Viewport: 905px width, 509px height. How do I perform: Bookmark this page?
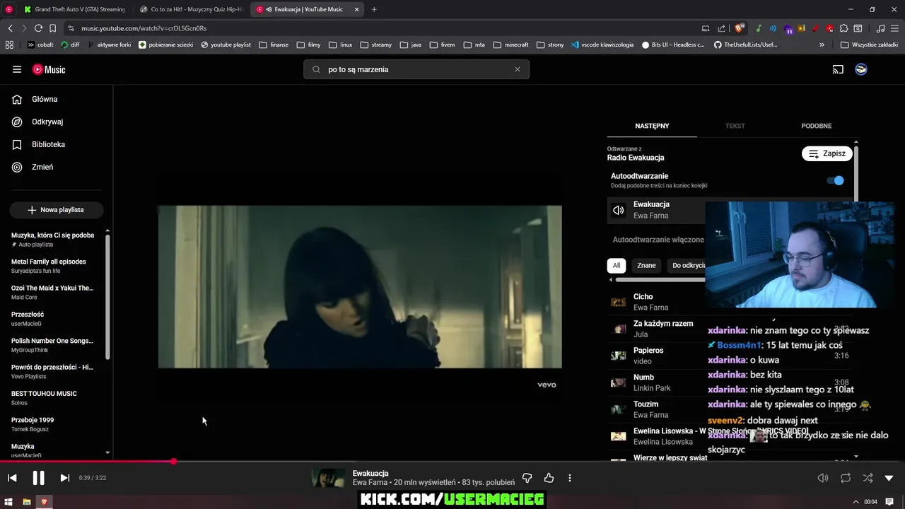pyautogui.click(x=52, y=28)
